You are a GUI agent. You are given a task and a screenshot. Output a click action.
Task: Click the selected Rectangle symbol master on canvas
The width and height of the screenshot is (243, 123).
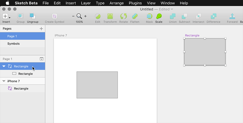pos(205,52)
